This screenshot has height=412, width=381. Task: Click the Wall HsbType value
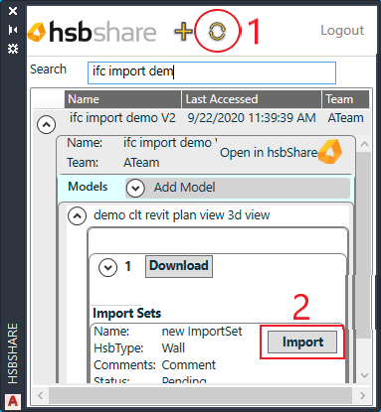click(x=173, y=348)
